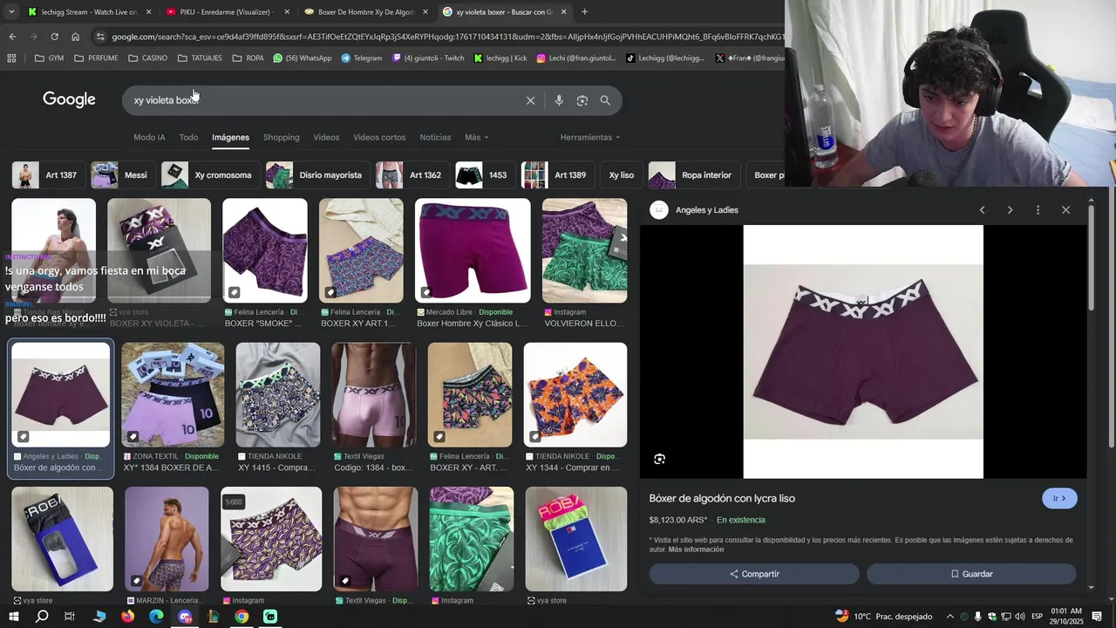Search inside this image with Lens
Viewport: 1116px width, 628px height.
(660, 459)
